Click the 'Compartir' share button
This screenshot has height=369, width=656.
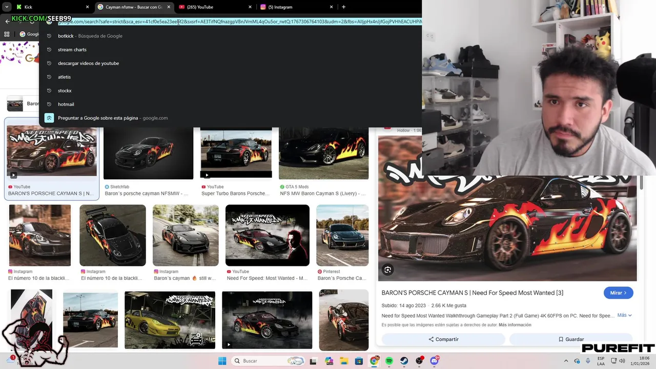443,339
